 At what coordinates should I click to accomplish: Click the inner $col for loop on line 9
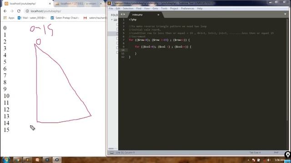[163, 47]
